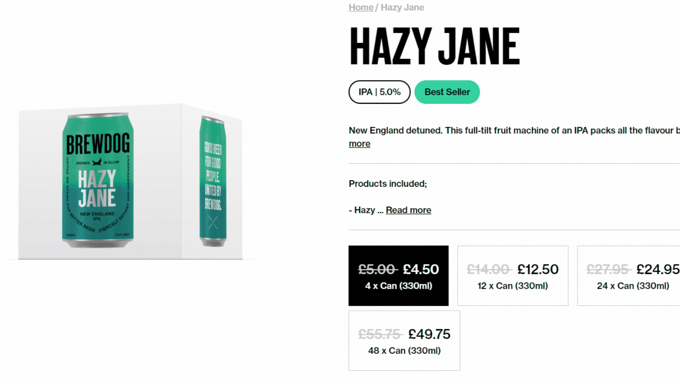Click the HAZY JANE product heading

point(434,46)
